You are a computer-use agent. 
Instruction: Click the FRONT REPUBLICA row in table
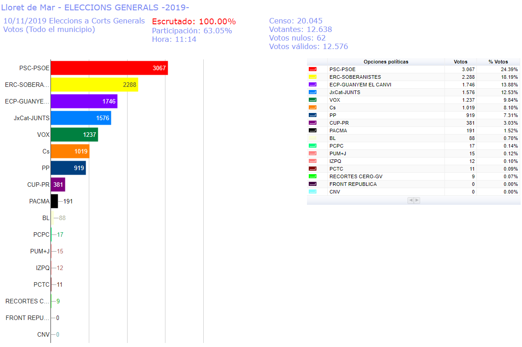pyautogui.click(x=353, y=184)
